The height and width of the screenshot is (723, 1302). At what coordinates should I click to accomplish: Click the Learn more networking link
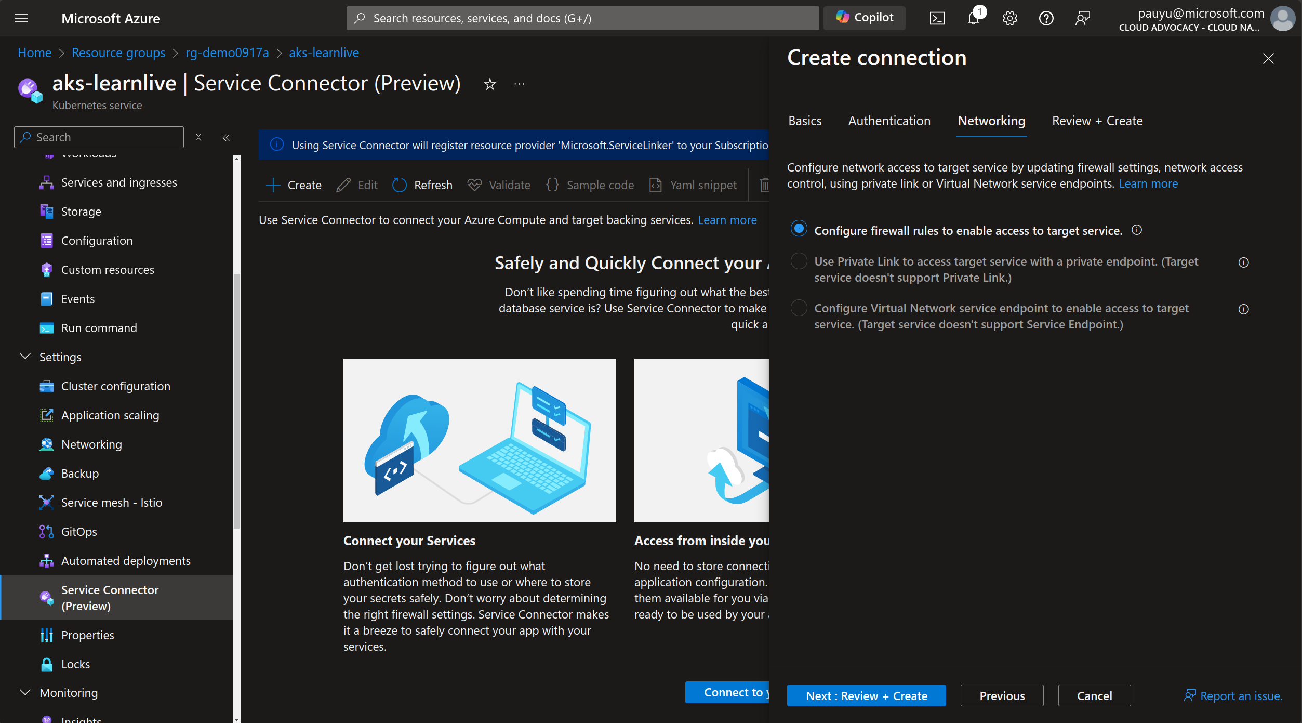[1148, 183]
